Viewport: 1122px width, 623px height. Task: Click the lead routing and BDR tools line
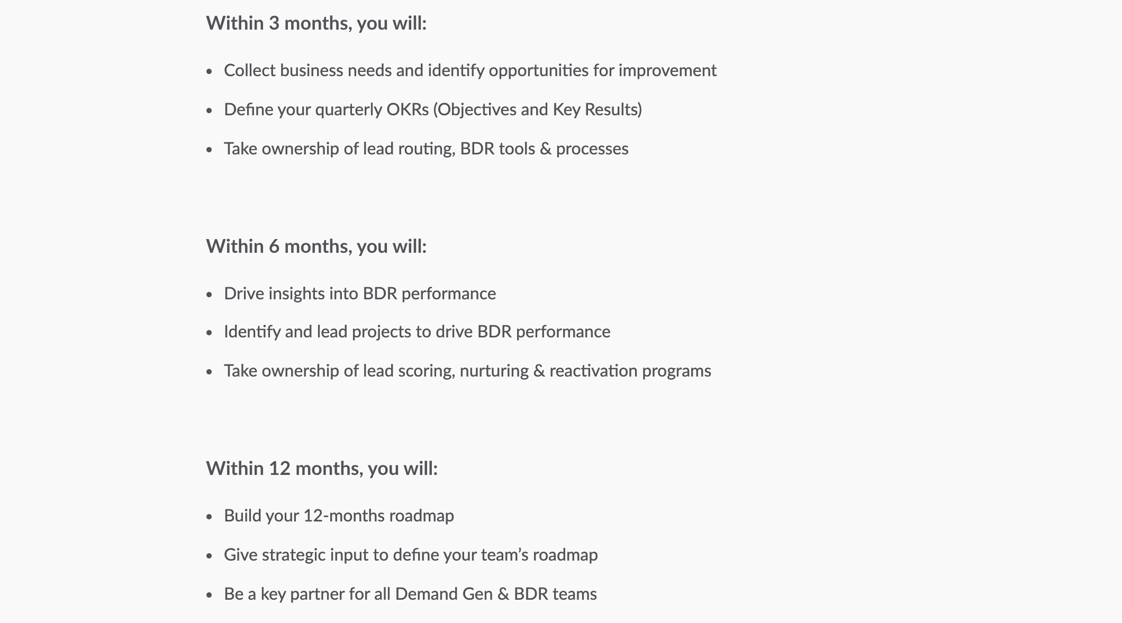426,149
